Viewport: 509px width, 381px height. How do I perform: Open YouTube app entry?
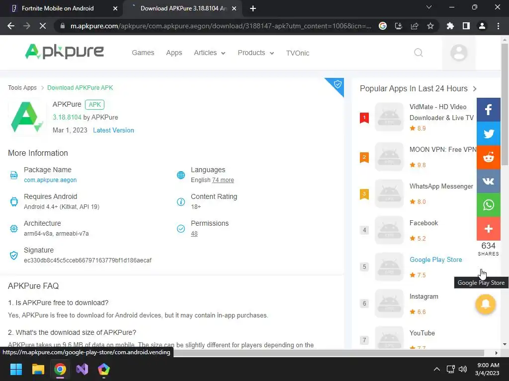tap(422, 333)
